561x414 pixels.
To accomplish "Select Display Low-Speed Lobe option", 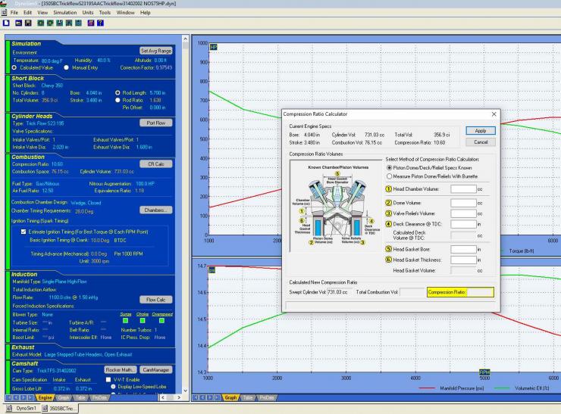I will click(114, 387).
